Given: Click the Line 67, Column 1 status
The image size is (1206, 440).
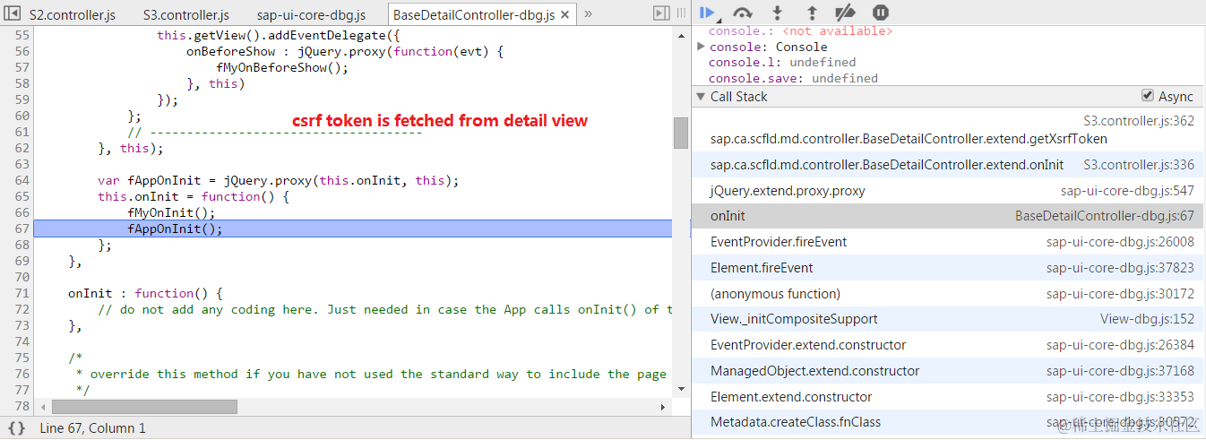Looking at the screenshot, I should [x=92, y=428].
